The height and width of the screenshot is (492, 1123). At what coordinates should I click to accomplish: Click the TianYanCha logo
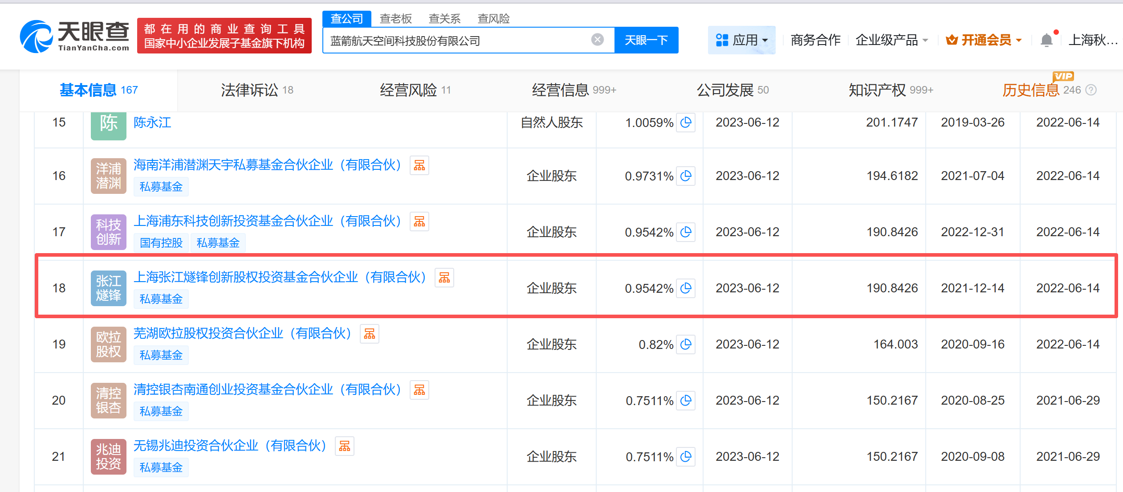coord(75,36)
